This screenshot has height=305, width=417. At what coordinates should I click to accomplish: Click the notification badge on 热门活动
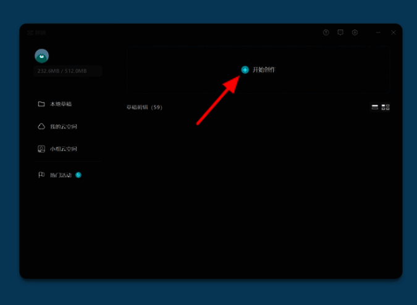coord(78,175)
